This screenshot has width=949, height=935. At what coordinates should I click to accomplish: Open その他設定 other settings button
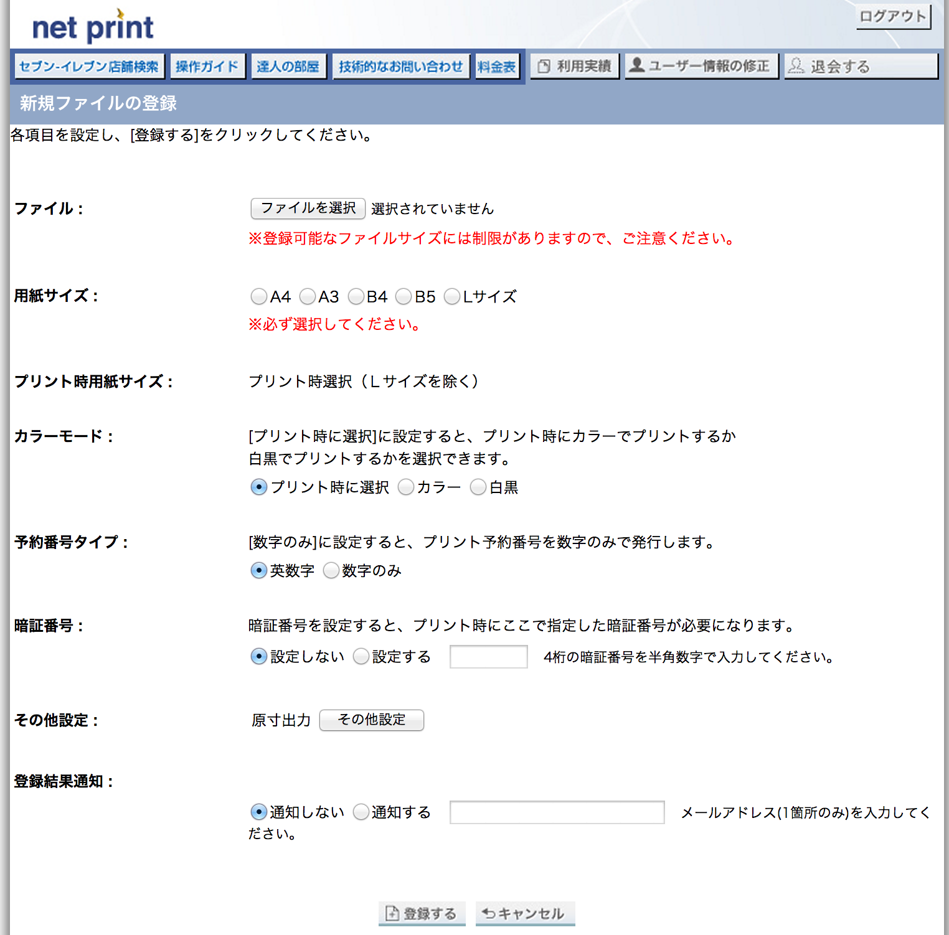[371, 720]
